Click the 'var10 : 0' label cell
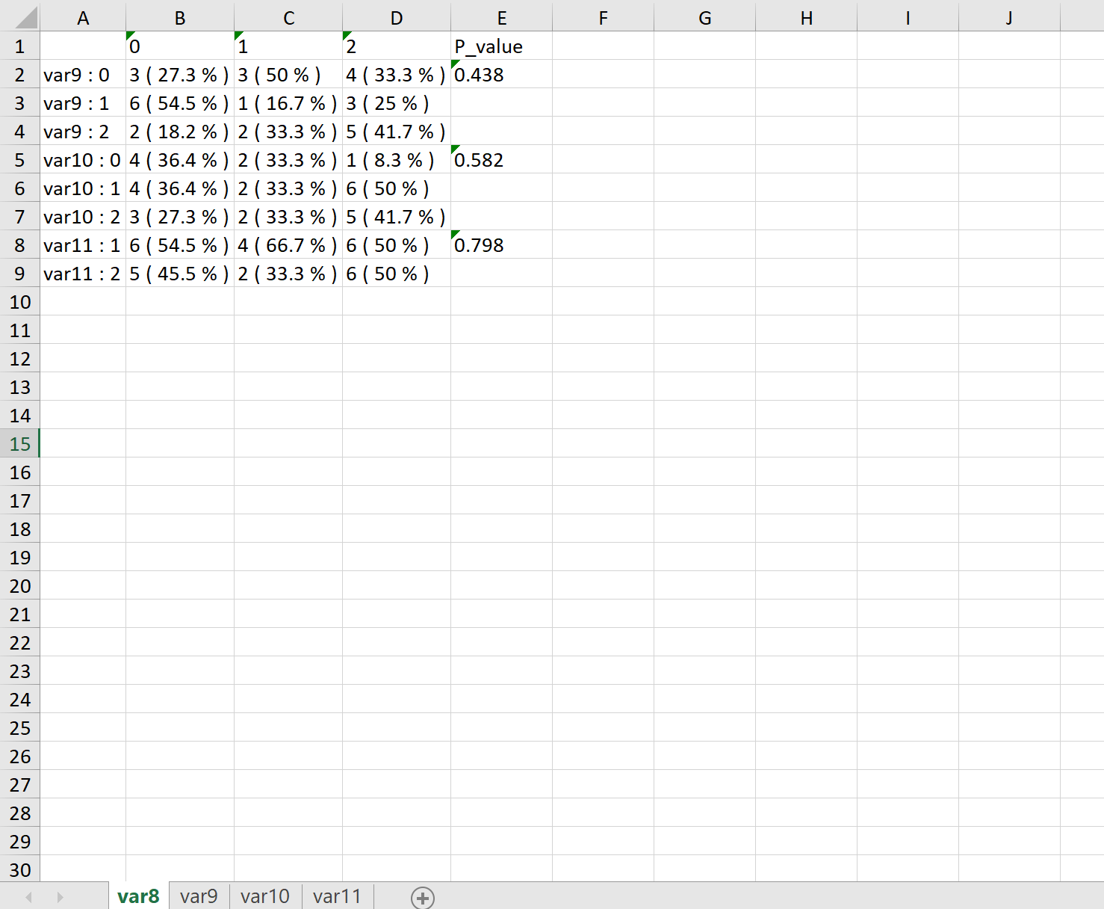This screenshot has width=1104, height=909. 83,160
